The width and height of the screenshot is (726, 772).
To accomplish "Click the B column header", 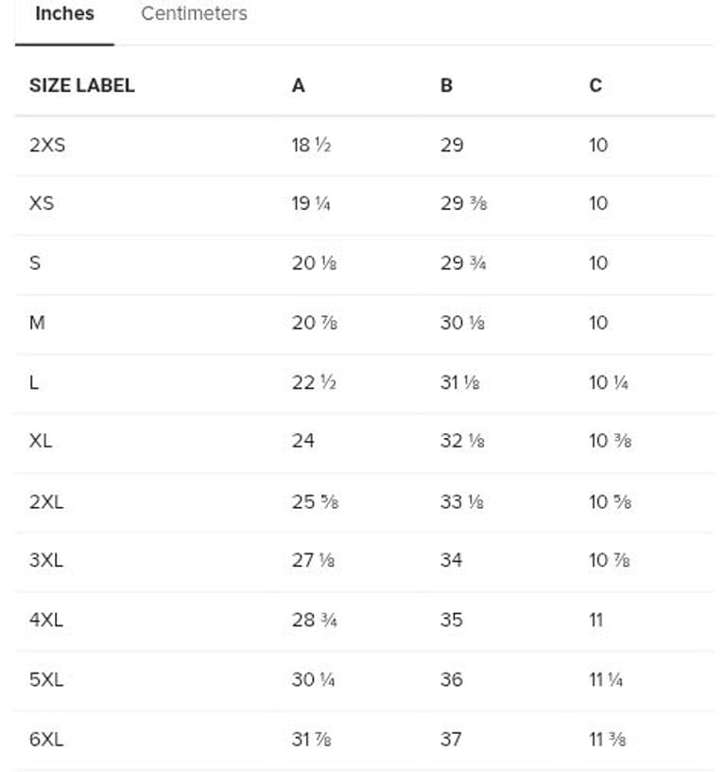I will click(x=446, y=85).
